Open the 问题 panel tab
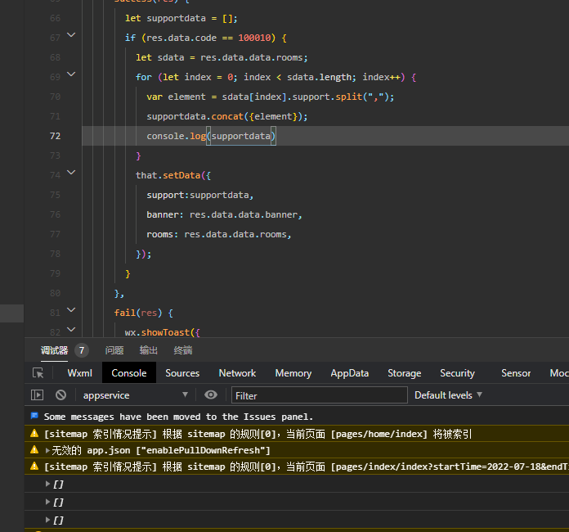The height and width of the screenshot is (532, 569). 114,350
